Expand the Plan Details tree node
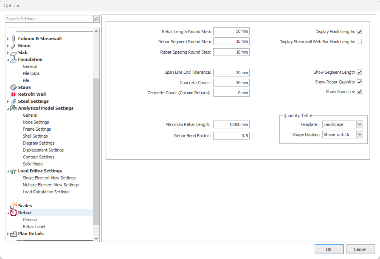The width and height of the screenshot is (380, 259). pos(8,234)
